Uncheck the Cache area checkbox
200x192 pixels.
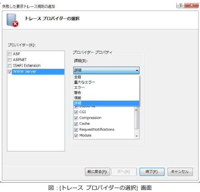coord(76,124)
